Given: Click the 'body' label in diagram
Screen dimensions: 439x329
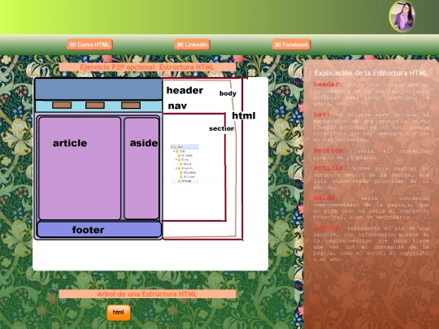Looking at the screenshot, I should coord(228,93).
